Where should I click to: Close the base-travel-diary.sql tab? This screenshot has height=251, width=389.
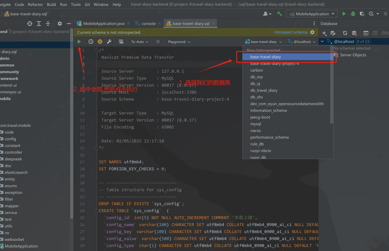pyautogui.click(x=213, y=23)
